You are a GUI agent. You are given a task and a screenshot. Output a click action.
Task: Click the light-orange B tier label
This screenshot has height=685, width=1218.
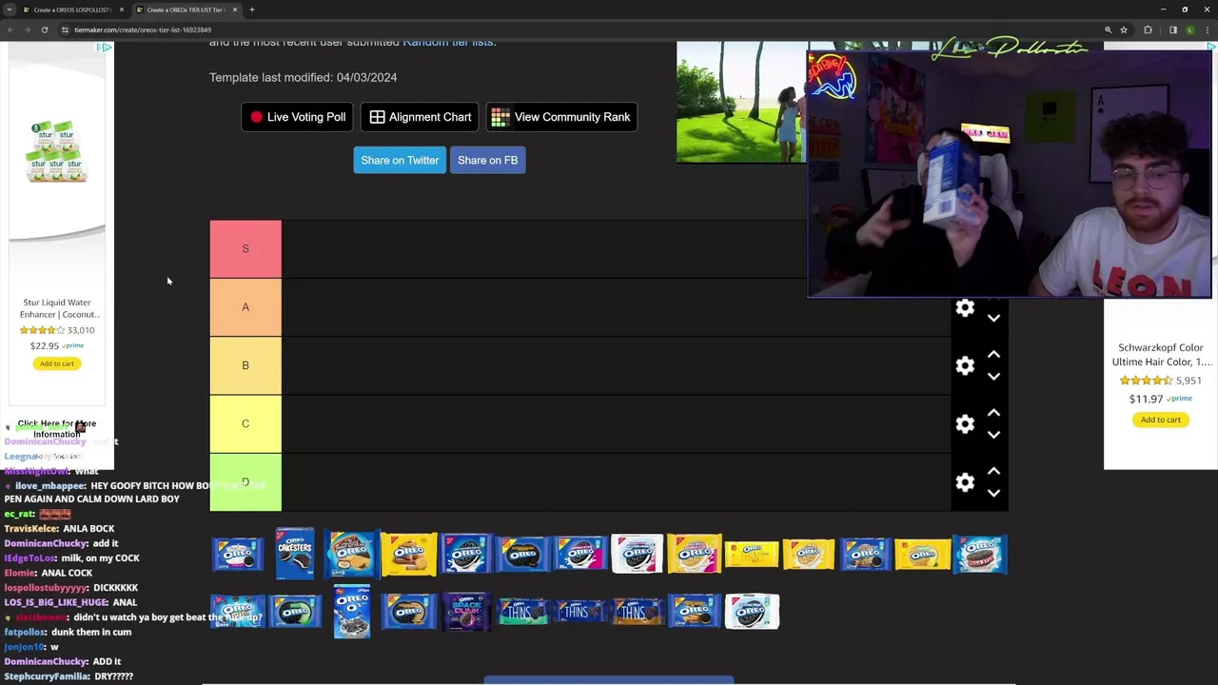click(x=246, y=365)
